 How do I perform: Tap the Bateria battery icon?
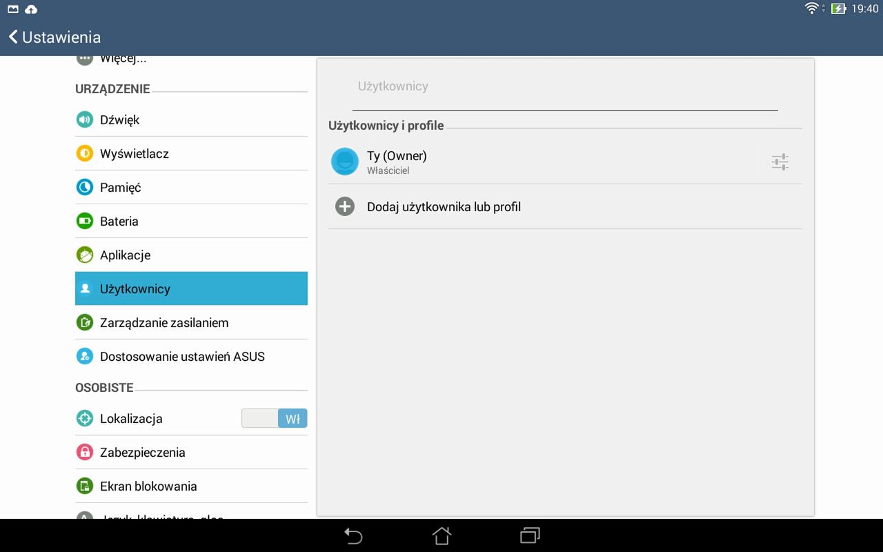tap(84, 221)
